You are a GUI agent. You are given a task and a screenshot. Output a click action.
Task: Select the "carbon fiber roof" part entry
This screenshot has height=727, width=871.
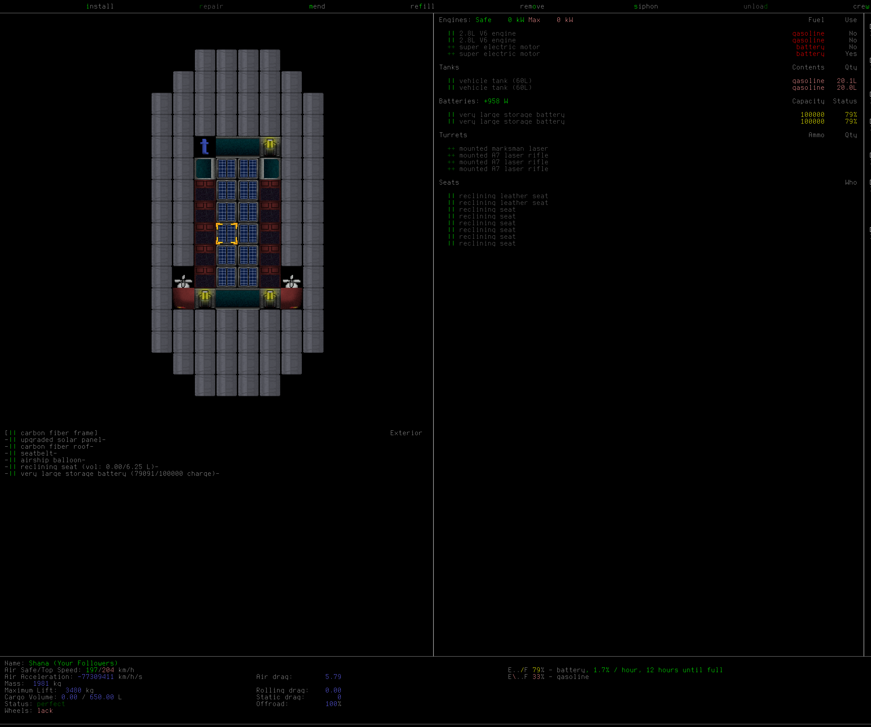coord(49,447)
